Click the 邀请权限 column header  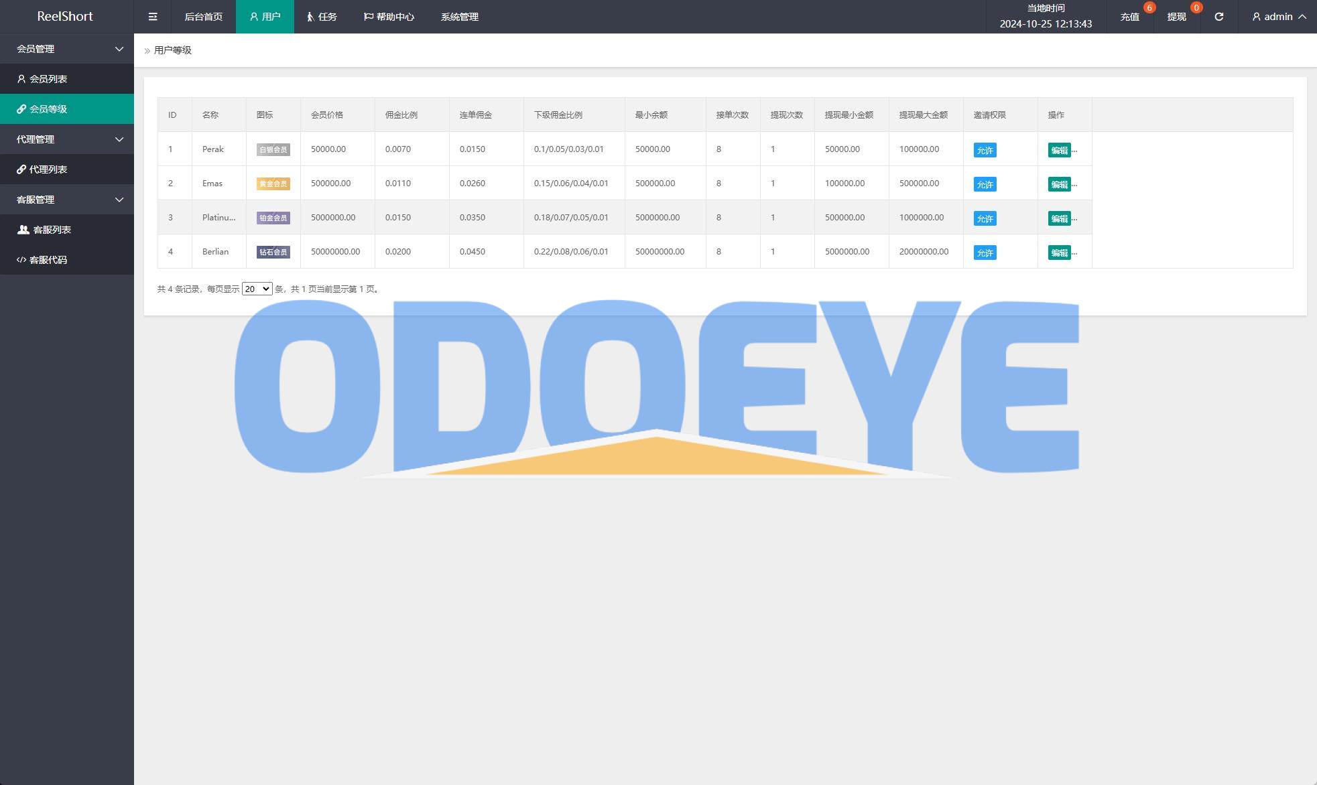[x=1001, y=115]
